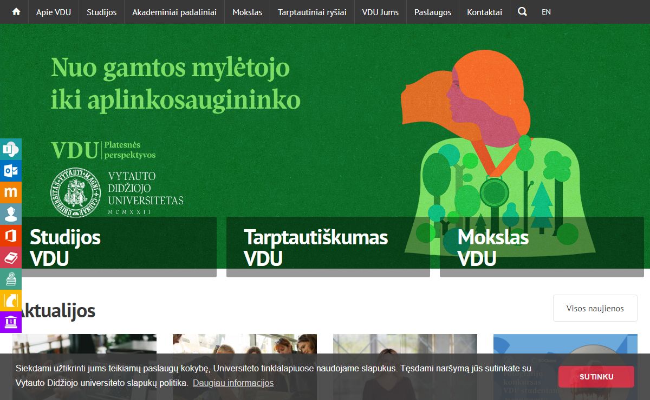Viewport: 650px width, 400px height.
Task: Click the Visos naujienos button
Action: click(x=595, y=308)
